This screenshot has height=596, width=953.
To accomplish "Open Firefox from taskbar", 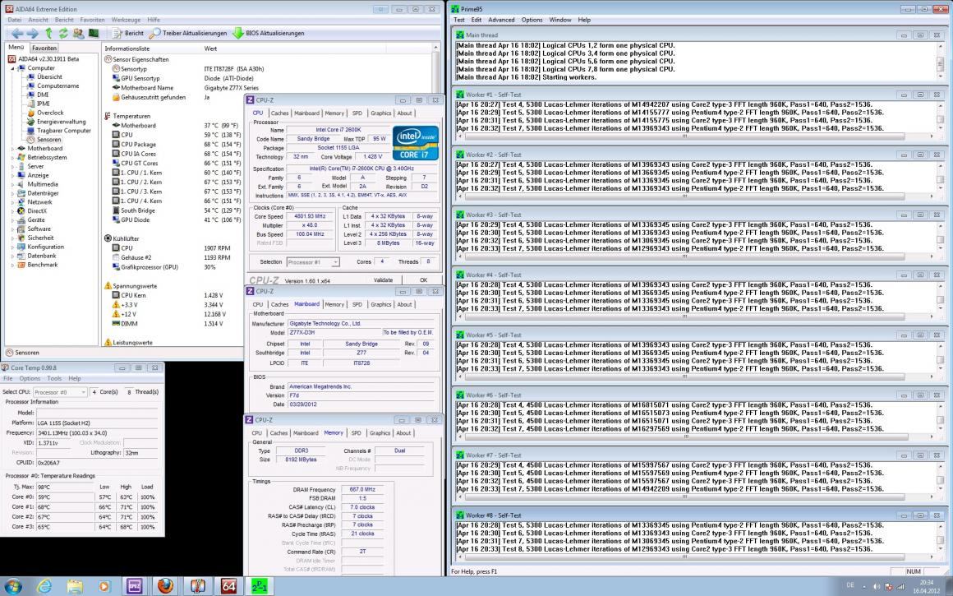I will pyautogui.click(x=164, y=586).
